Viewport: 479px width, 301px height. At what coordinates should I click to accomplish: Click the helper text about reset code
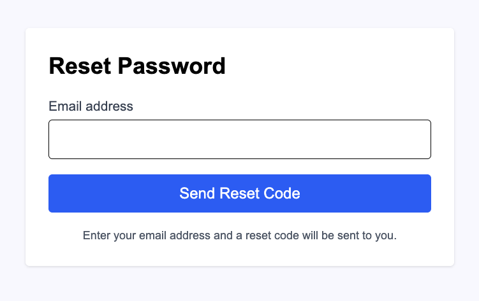tap(239, 235)
